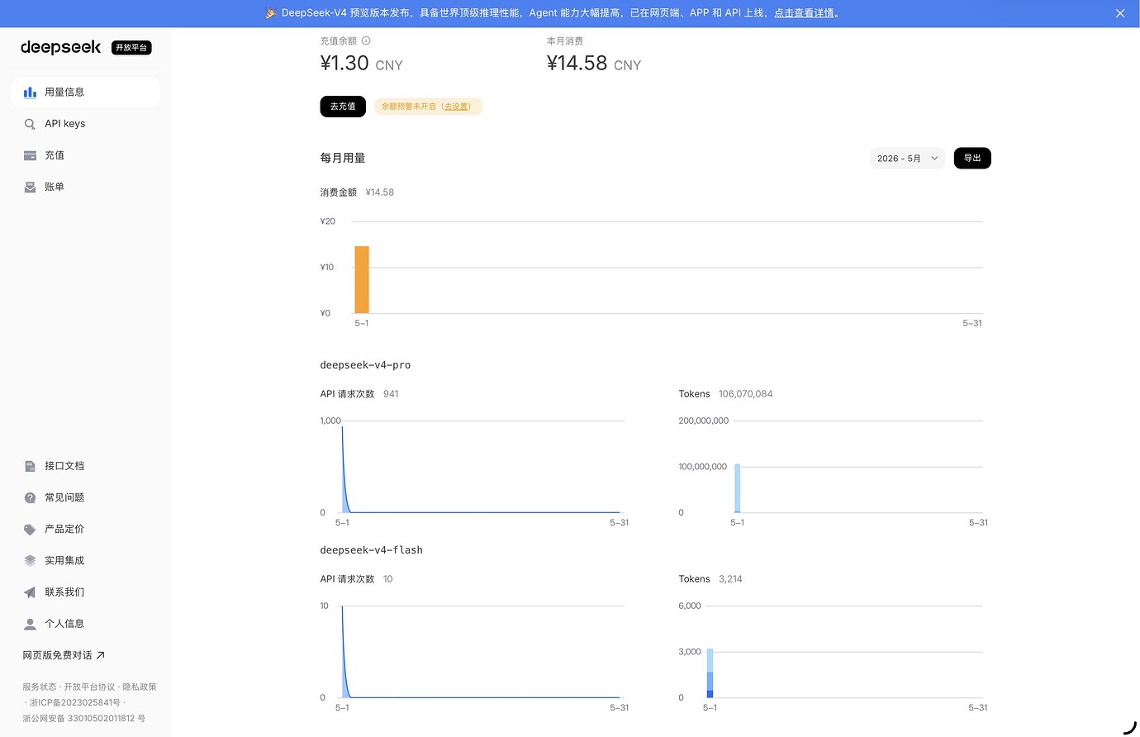
Task: Click the person icon beside 个人信息
Action: click(x=30, y=624)
